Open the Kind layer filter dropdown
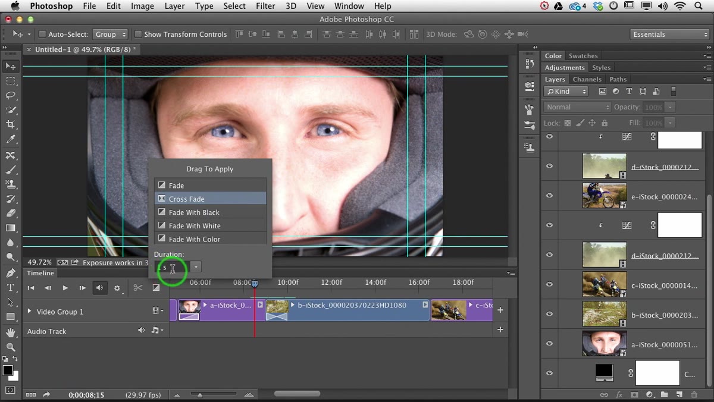This screenshot has height=402, width=714. point(566,92)
